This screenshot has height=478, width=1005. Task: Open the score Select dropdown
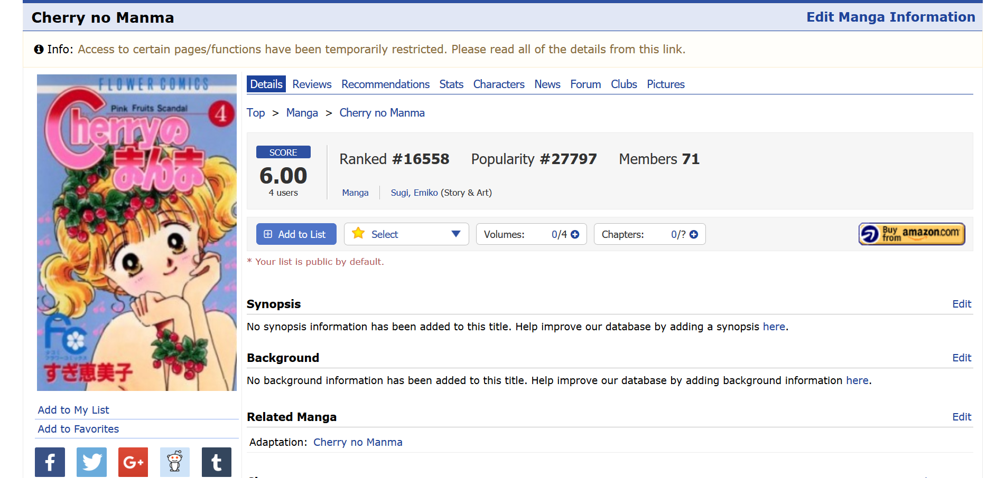point(406,234)
